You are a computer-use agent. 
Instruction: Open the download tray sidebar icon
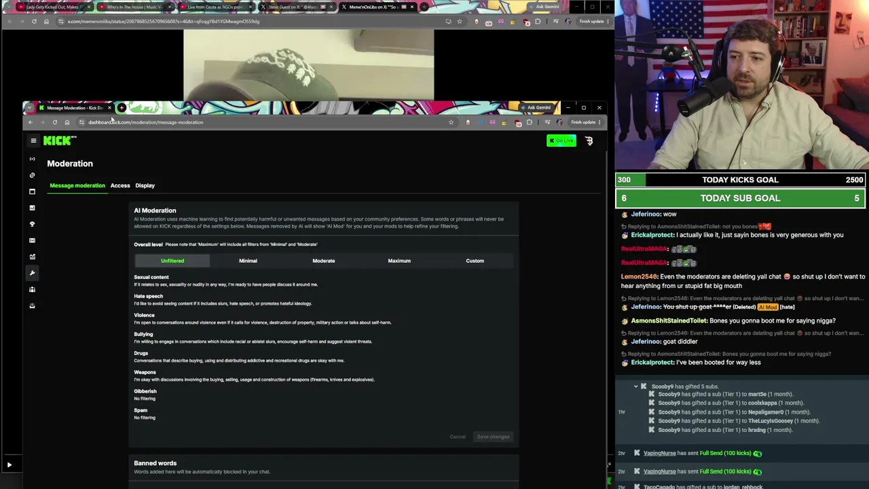(x=32, y=306)
